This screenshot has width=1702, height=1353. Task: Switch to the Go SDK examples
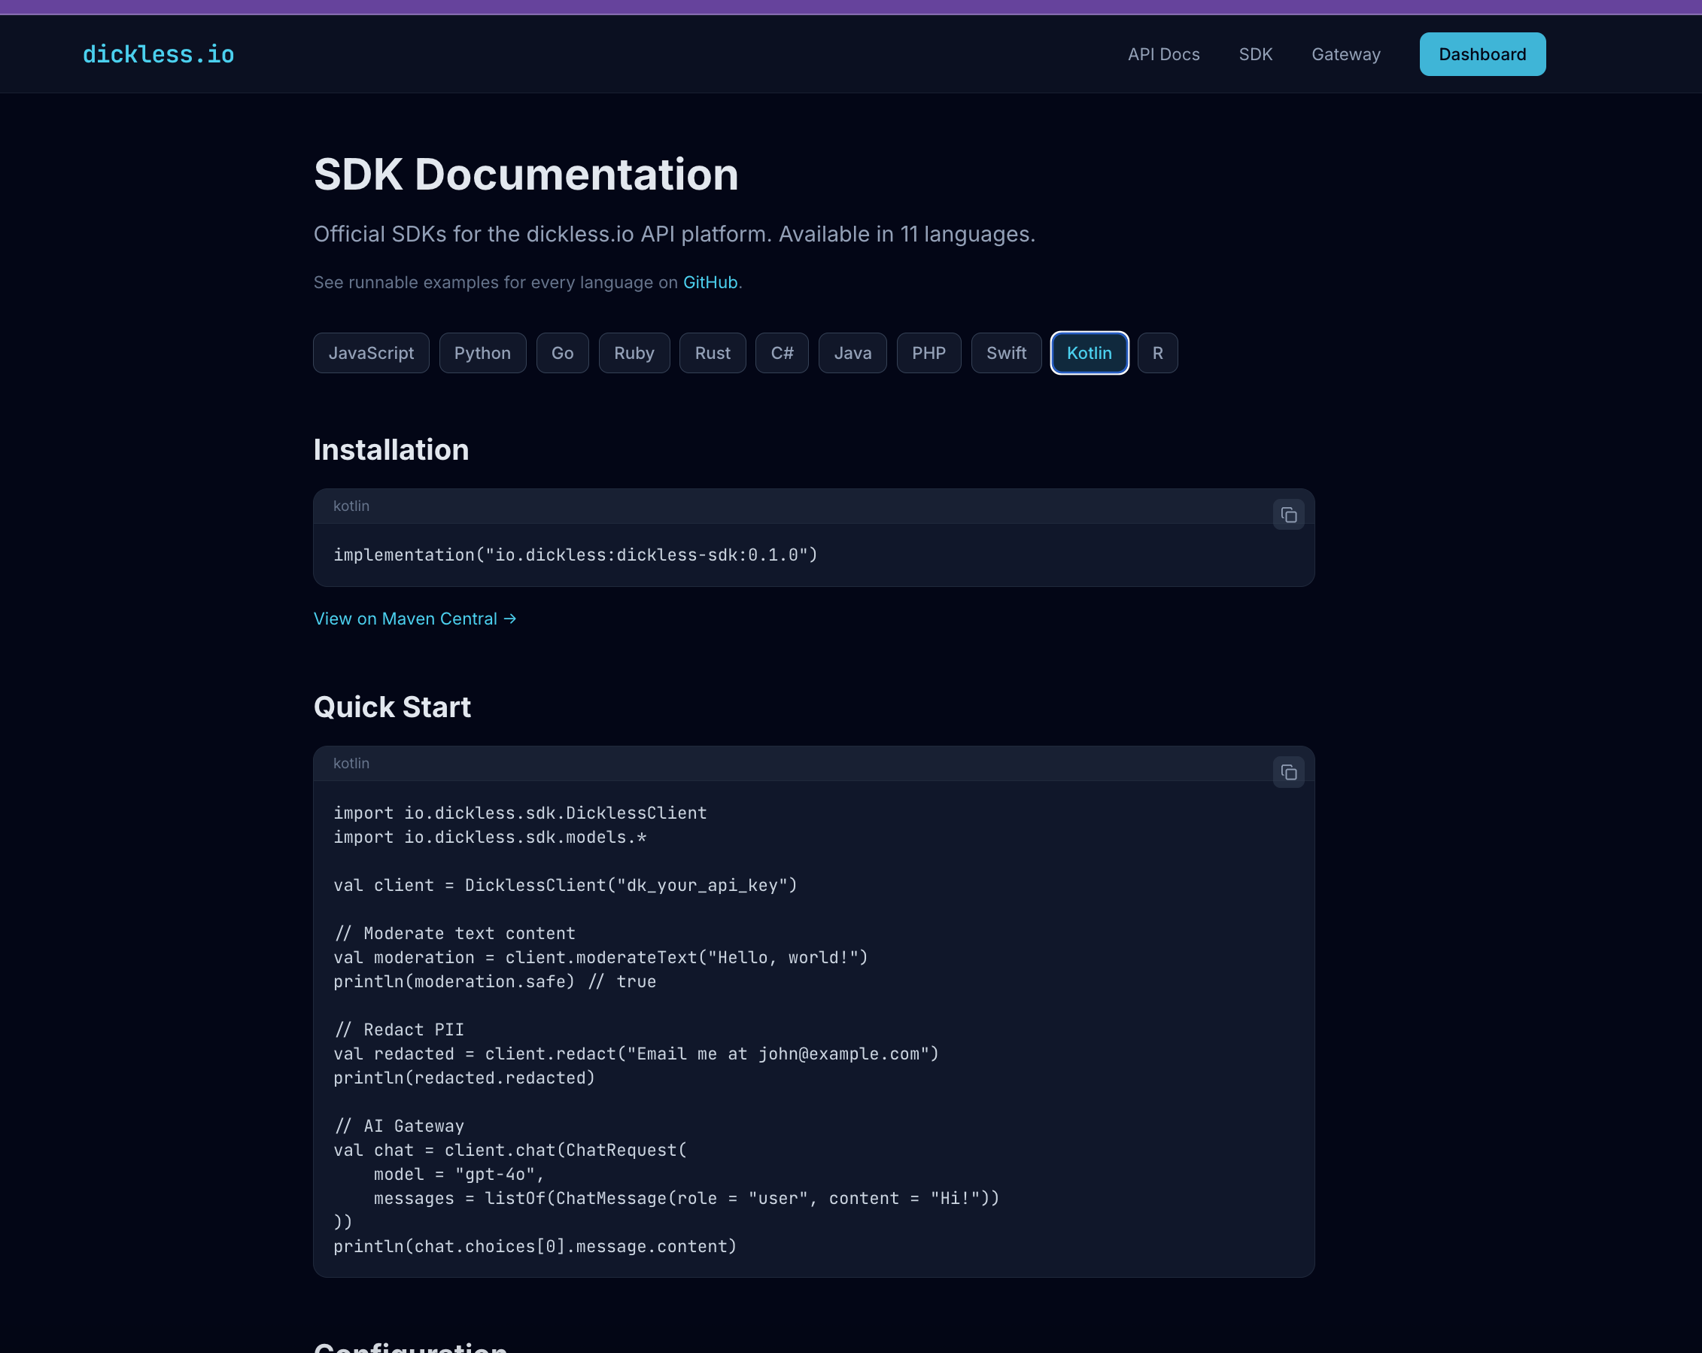(x=562, y=353)
